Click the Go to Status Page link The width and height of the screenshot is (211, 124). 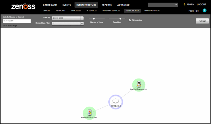click(x=10, y=25)
